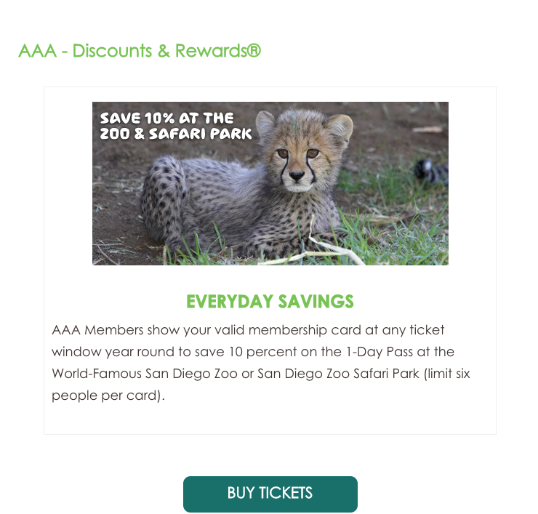Click 'SAVE 10% AT THE' banner text
538x514 pixels.
coord(166,118)
